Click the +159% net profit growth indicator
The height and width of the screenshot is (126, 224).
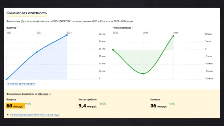102,104
